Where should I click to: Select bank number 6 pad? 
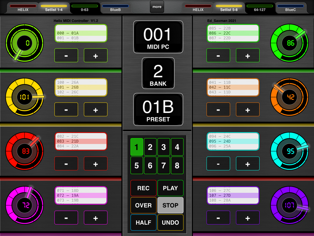point(150,165)
